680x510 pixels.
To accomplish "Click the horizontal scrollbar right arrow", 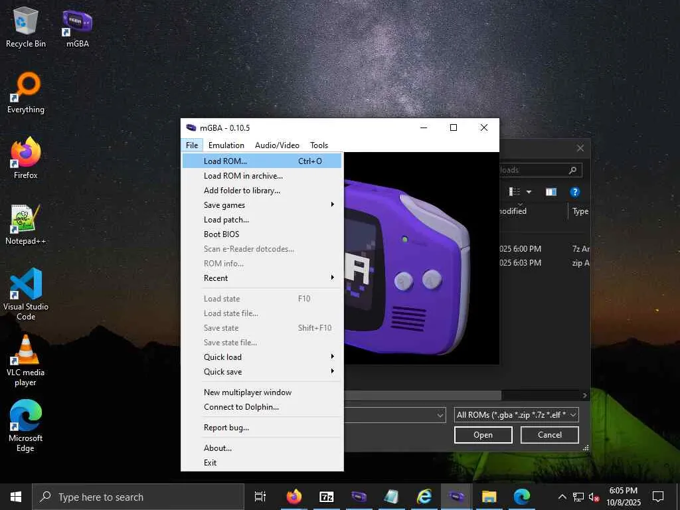I will (584, 395).
